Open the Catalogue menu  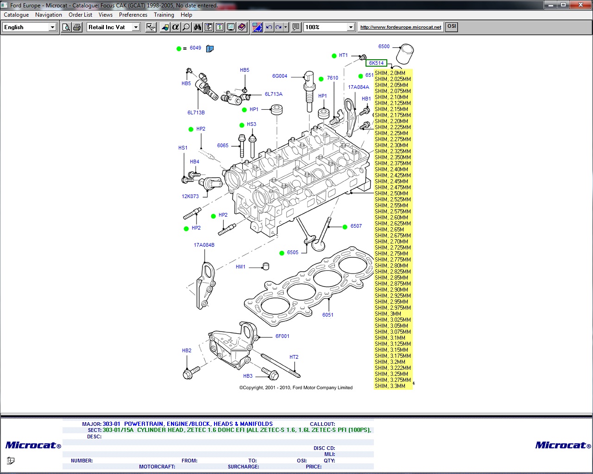(x=16, y=15)
